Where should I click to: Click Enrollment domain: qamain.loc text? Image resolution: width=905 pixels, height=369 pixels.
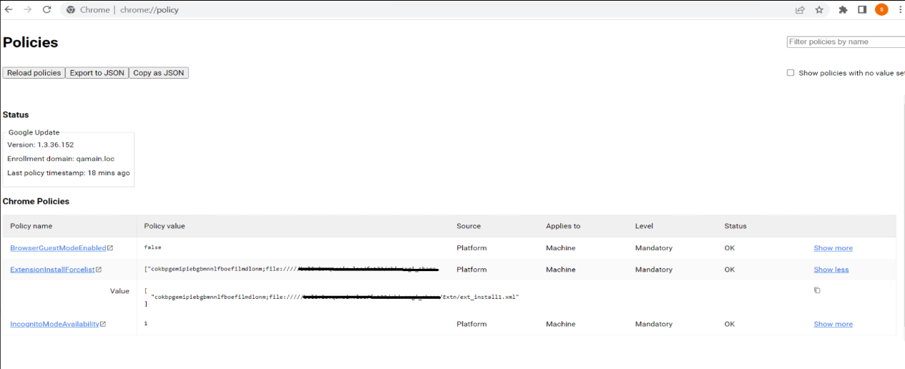61,159
